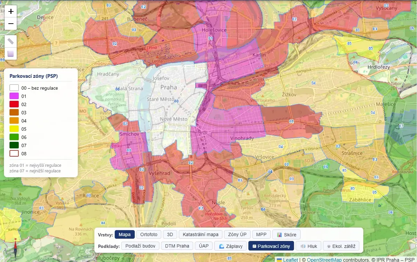Viewport: 417px width, 262px height.
Task: Enable the Hluk noise overlay
Action: (x=309, y=246)
